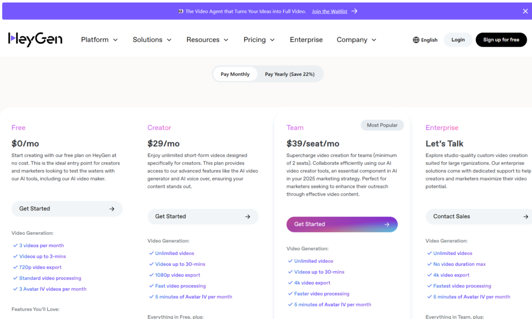Switch billing to Pay Yearly

tap(289, 74)
